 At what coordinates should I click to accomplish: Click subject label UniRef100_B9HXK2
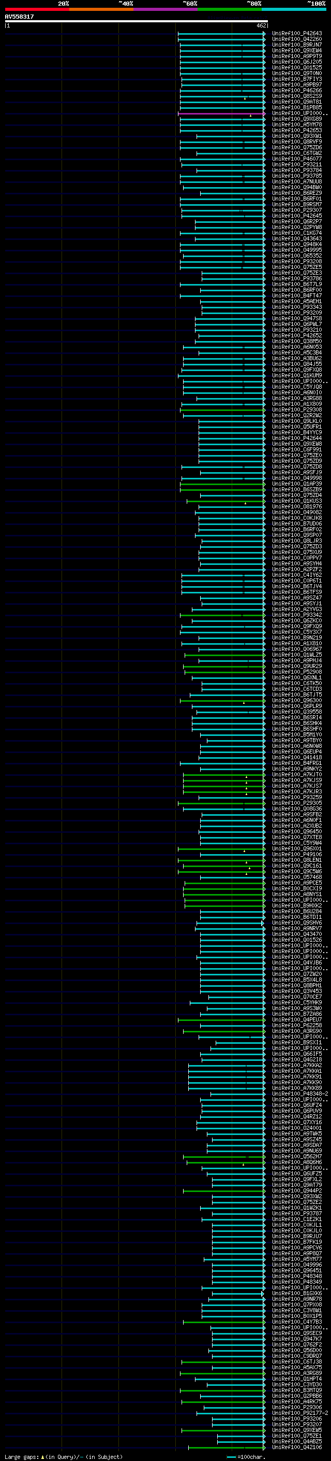[x=296, y=906]
